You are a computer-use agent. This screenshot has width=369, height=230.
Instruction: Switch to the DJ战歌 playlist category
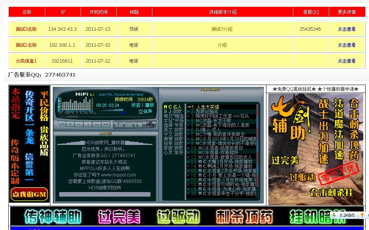174,111
